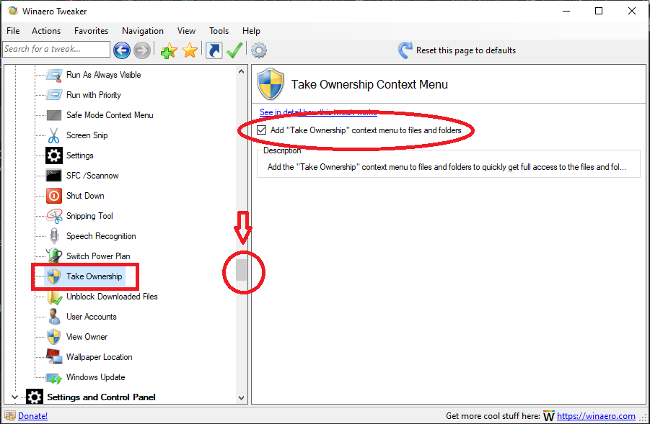
Task: Open the Help menu
Action: point(251,31)
